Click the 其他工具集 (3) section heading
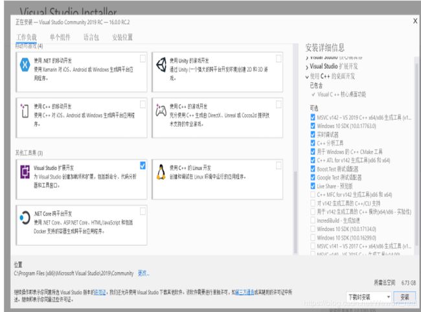The width and height of the screenshot is (421, 312). click(x=29, y=153)
